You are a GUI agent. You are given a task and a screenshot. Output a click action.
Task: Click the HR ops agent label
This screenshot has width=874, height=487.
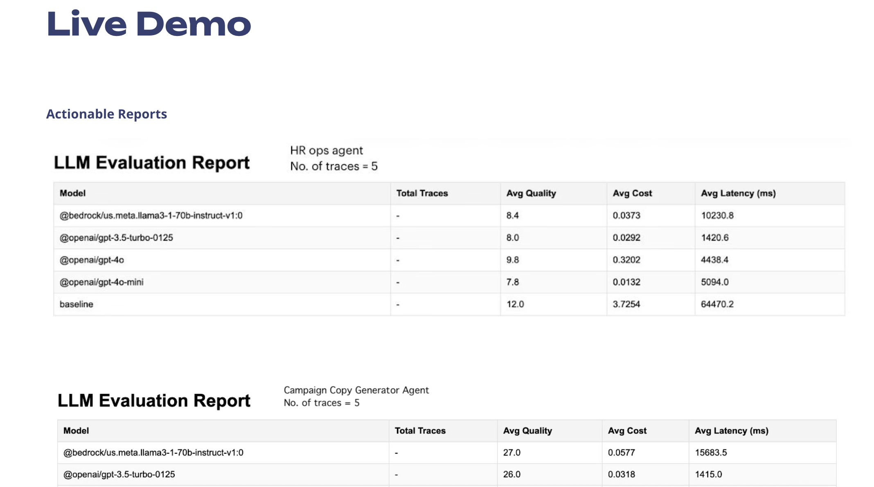coord(326,150)
